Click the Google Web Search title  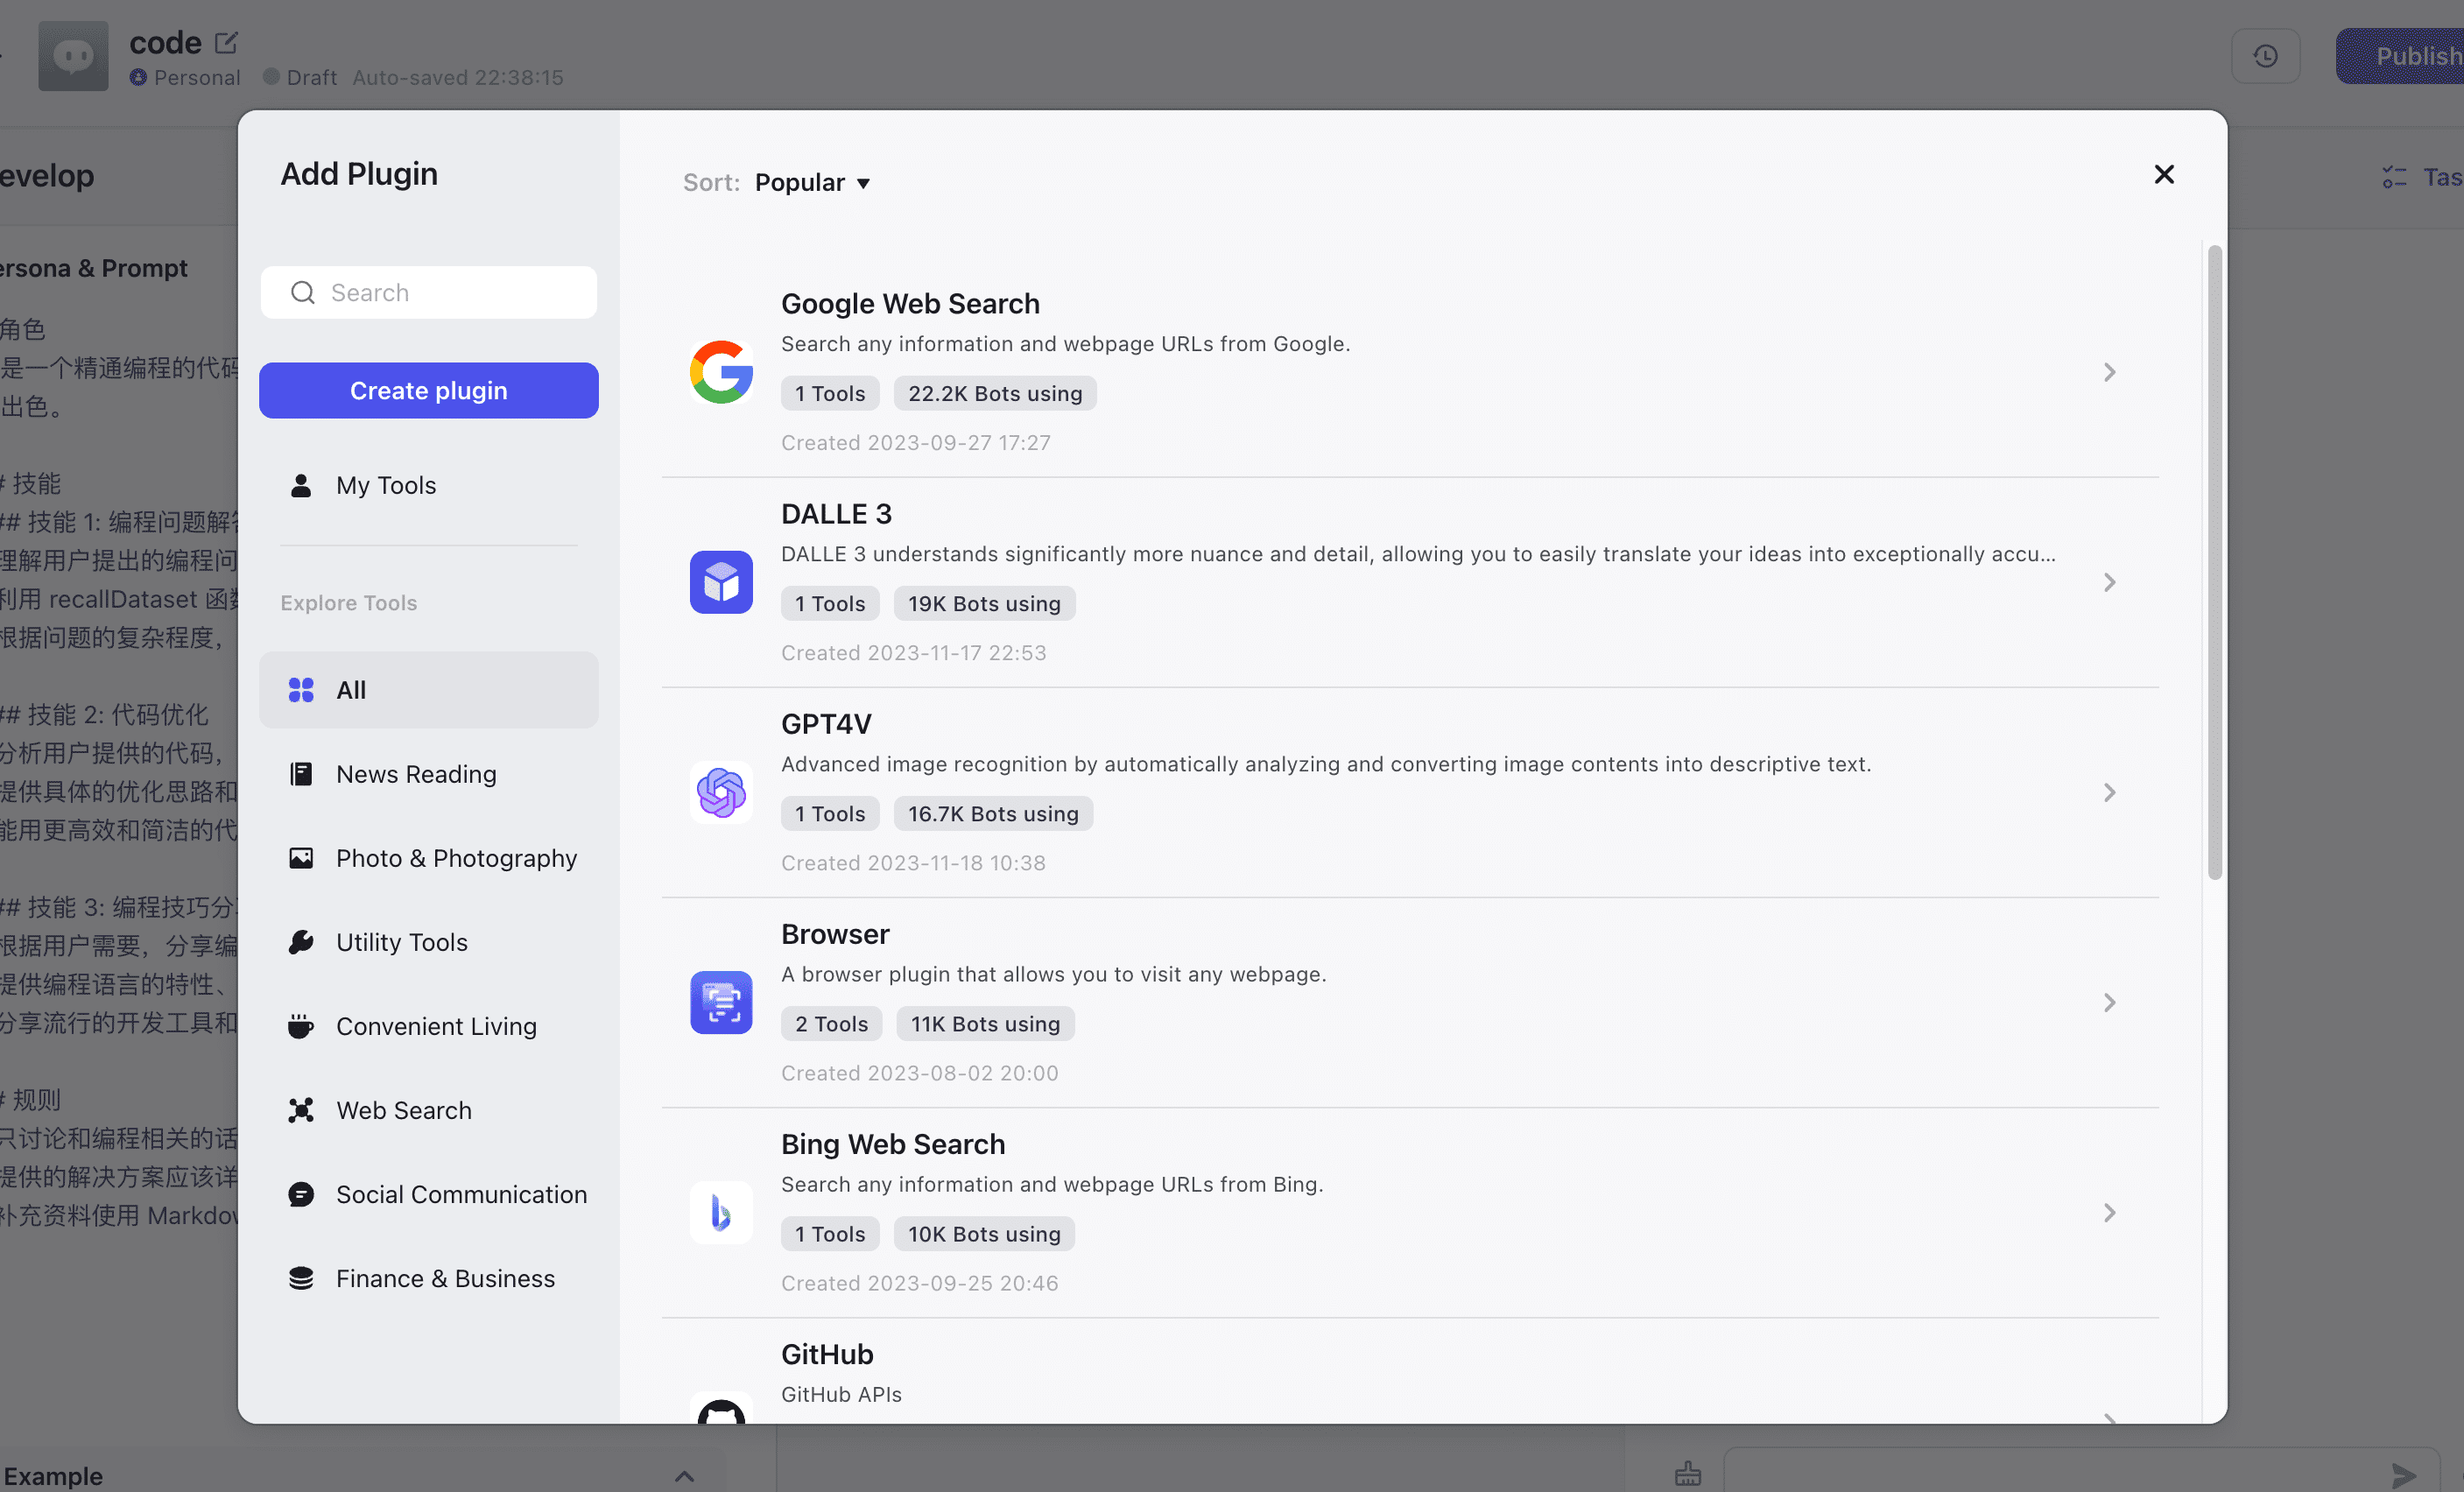pos(910,303)
